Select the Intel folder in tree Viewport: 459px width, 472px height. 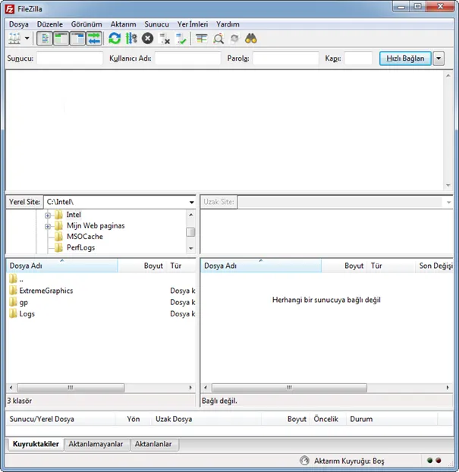(74, 215)
